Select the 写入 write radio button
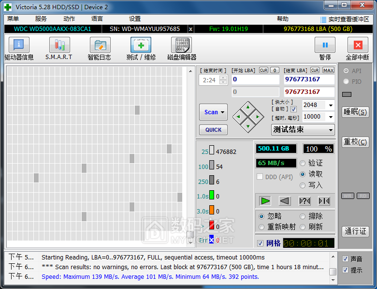Screen dimensions: 377x289 (x=303, y=185)
